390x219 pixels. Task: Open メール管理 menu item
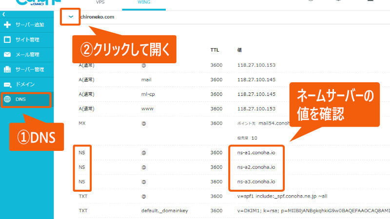pos(27,55)
